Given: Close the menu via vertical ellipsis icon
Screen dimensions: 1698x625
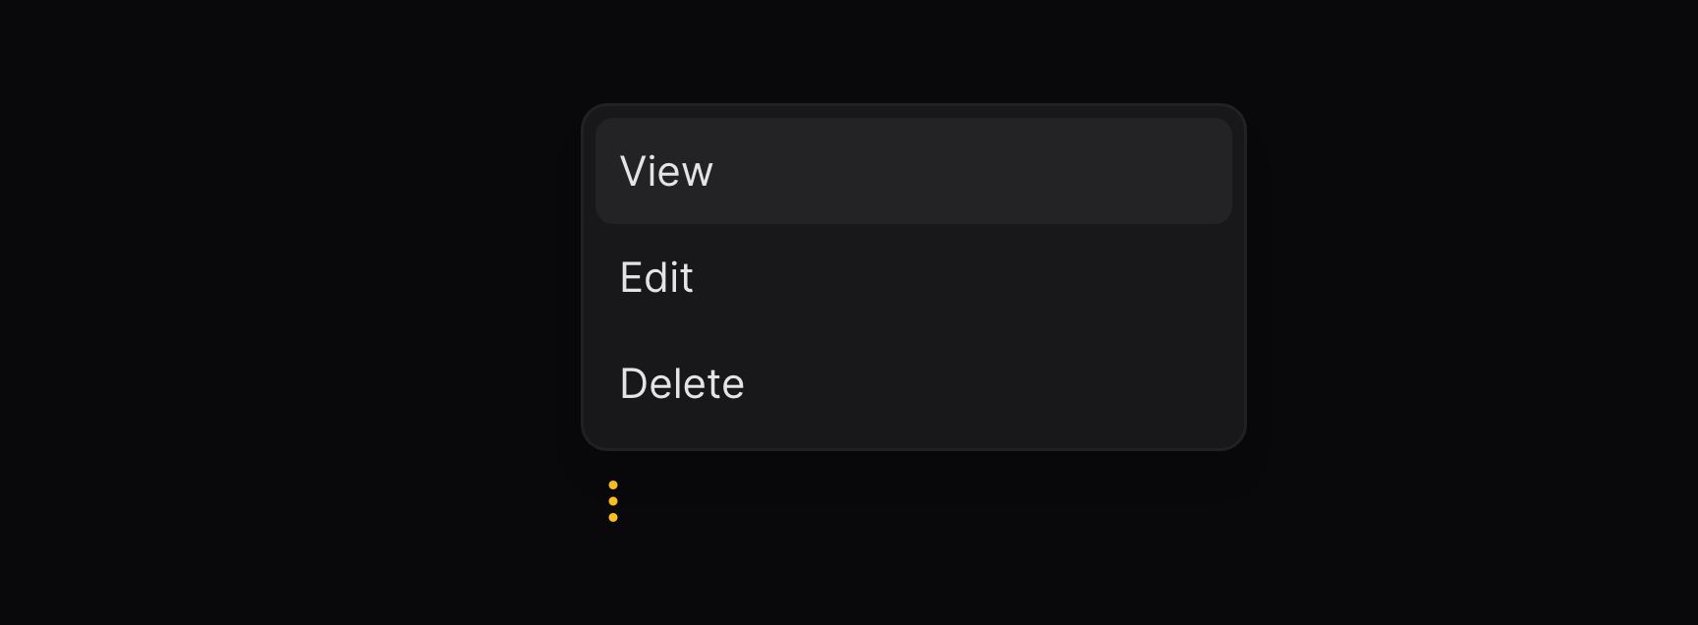Looking at the screenshot, I should [613, 501].
